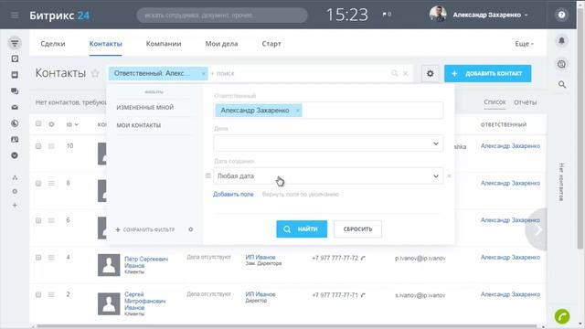This screenshot has height=329, width=585.
Task: Click the plus icon in left sidebar
Action: tap(15, 205)
